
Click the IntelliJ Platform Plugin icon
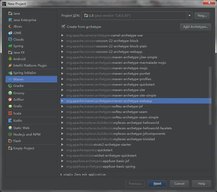click(x=10, y=65)
